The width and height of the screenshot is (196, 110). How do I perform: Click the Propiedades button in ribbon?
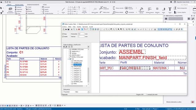click(x=30, y=13)
